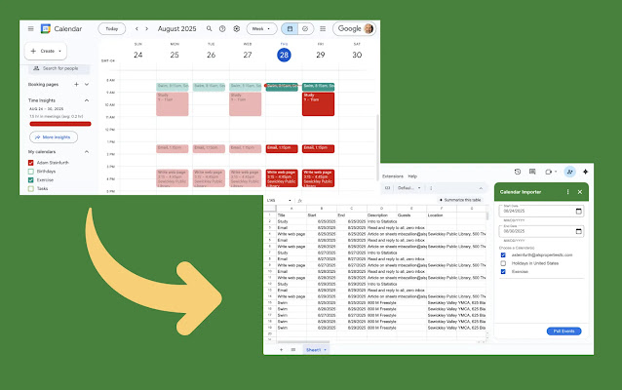Click Summarize this table button
This screenshot has height=390, width=622.
pos(460,200)
